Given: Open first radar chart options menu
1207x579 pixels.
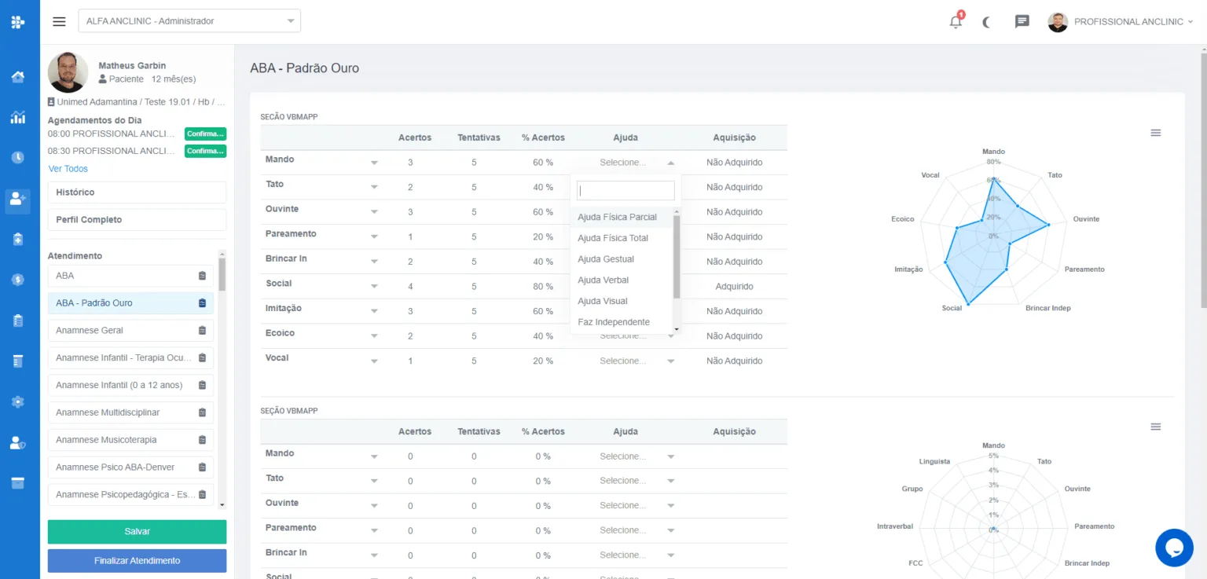Looking at the screenshot, I should [x=1155, y=133].
